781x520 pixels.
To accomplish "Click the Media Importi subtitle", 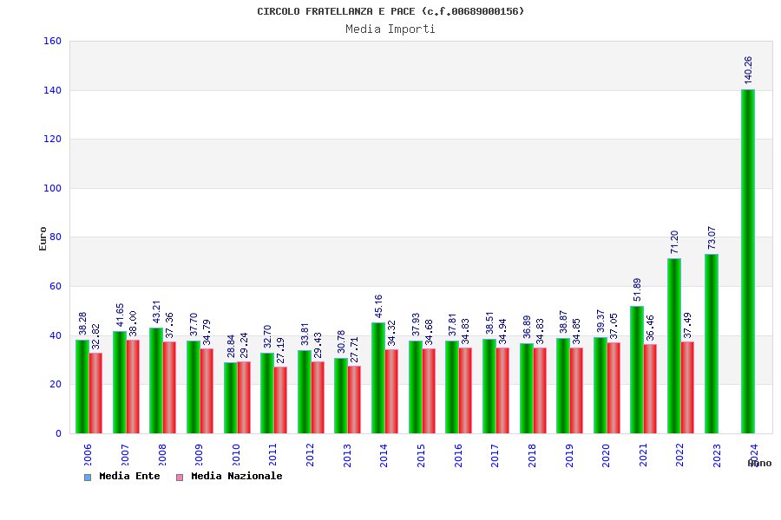I will point(390,29).
